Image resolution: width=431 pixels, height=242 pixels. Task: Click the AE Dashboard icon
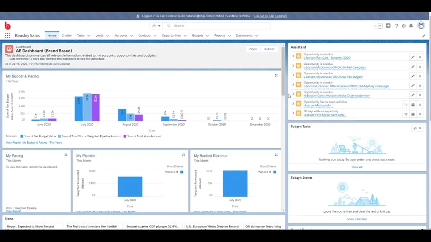pos(9,49)
